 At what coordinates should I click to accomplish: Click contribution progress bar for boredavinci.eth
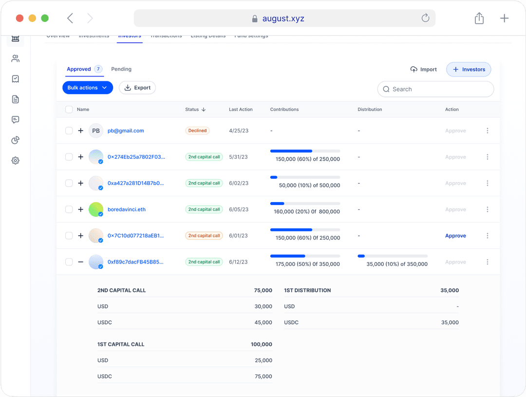click(x=305, y=204)
